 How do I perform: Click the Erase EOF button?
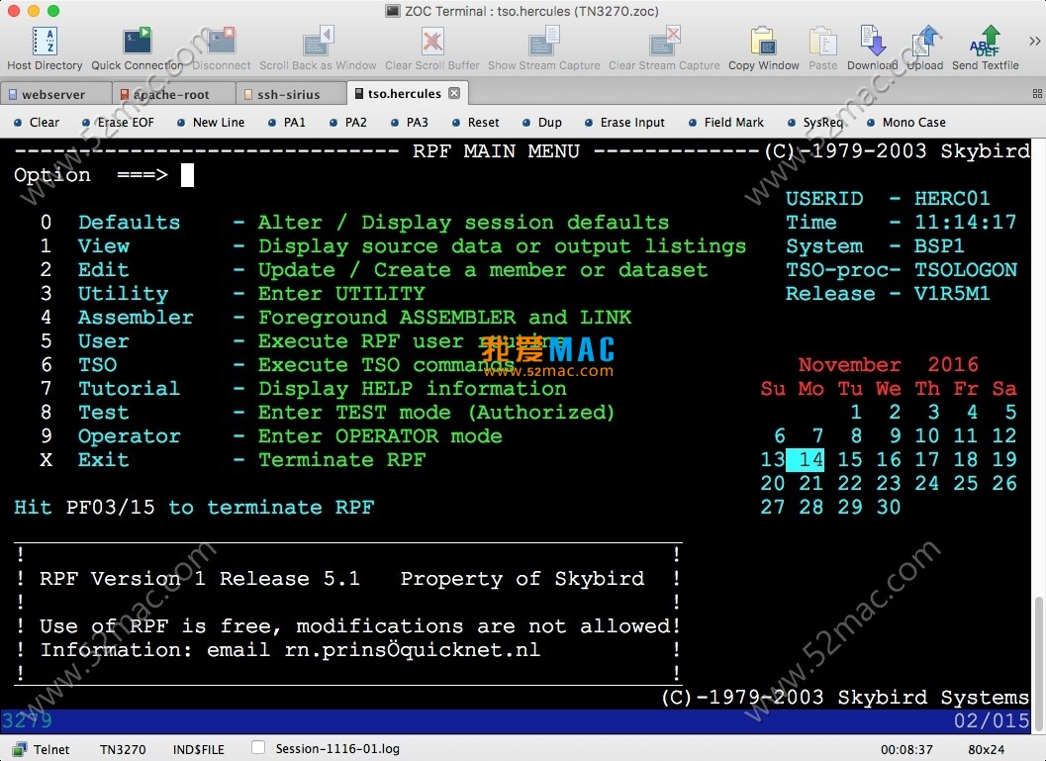pyautogui.click(x=118, y=122)
